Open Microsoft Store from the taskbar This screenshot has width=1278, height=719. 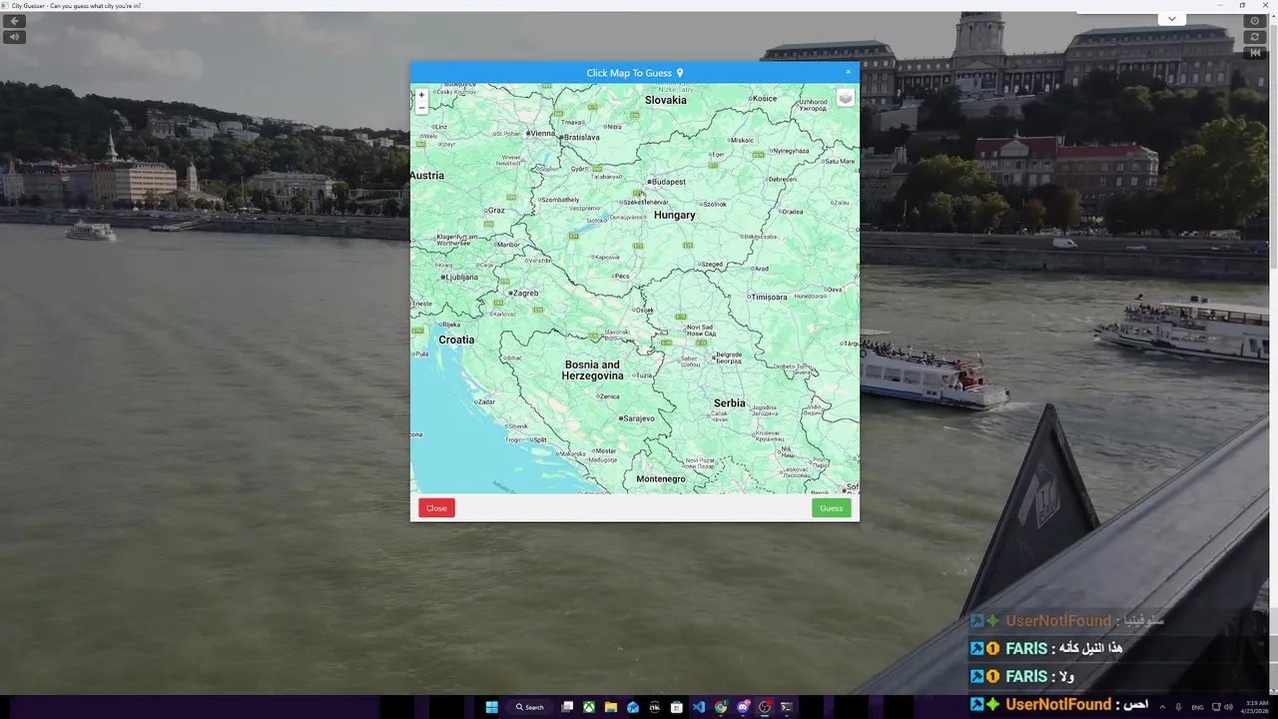pyautogui.click(x=677, y=707)
